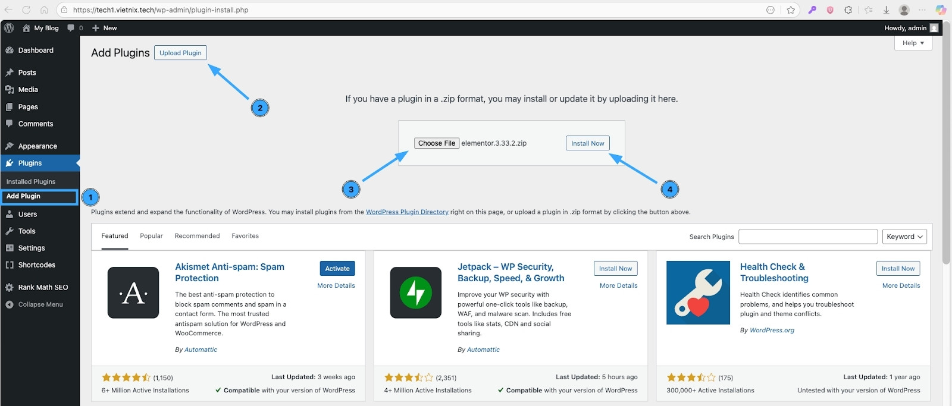952x406 pixels.
Task: Open the favorites list icon
Action: 869,10
